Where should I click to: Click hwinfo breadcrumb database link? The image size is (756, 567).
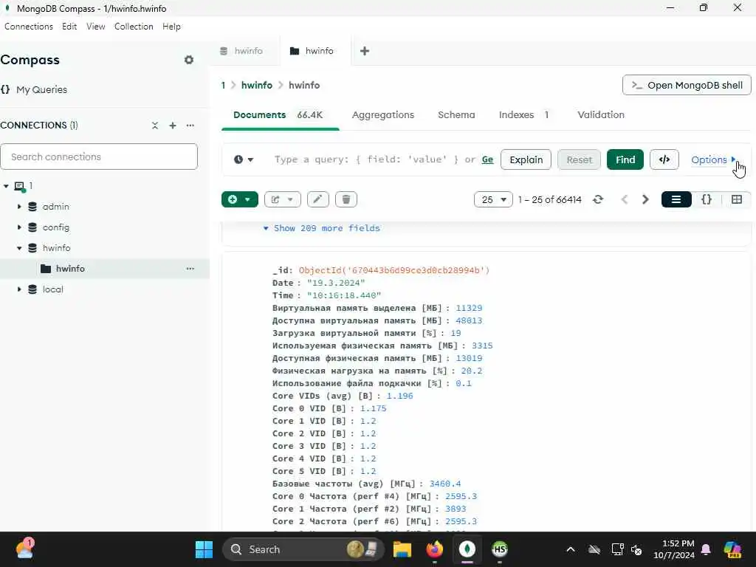[x=256, y=86]
